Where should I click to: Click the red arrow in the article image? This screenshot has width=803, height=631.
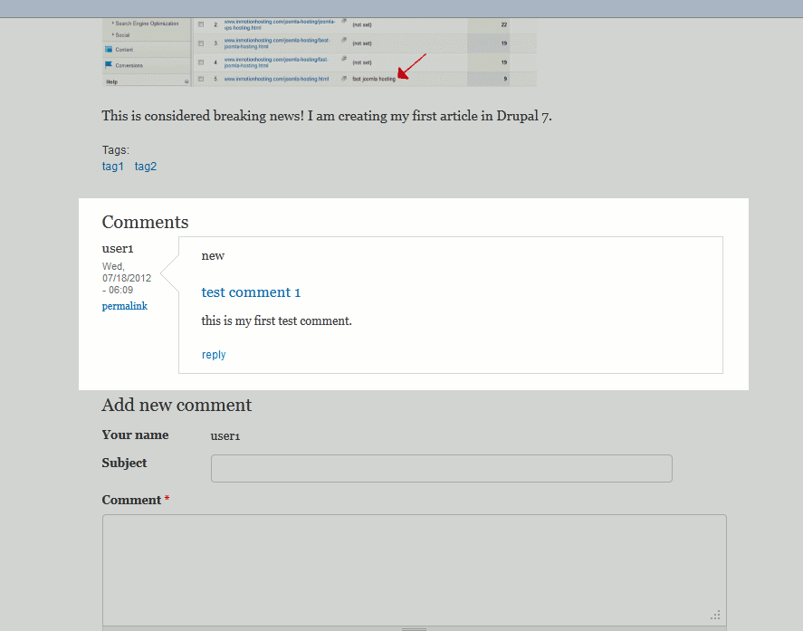412,65
